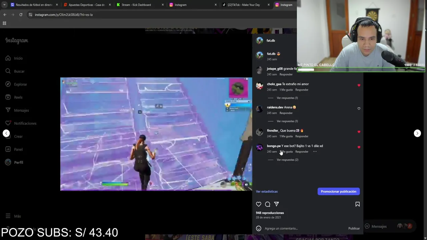427x240 pixels.
Task: Toggle like on cholo_gaa comment
Action: pyautogui.click(x=359, y=85)
